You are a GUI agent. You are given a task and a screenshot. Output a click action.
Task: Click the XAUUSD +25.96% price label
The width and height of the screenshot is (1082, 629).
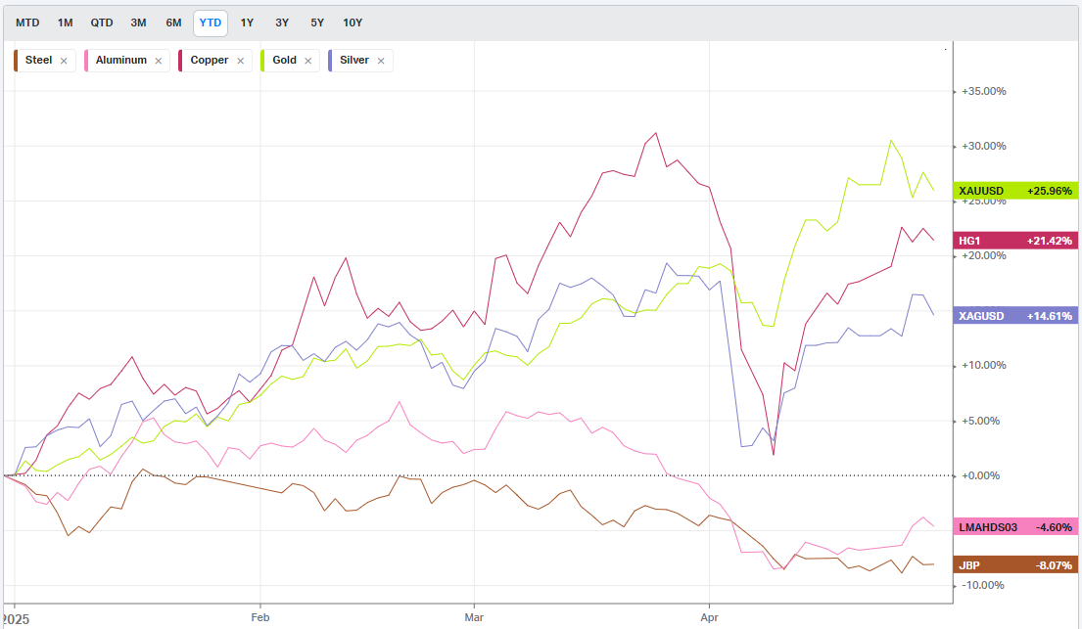coord(1015,191)
